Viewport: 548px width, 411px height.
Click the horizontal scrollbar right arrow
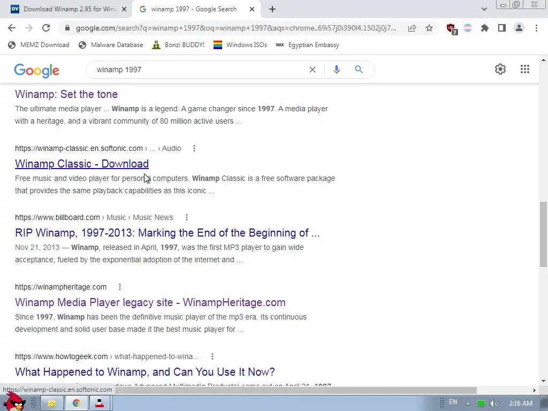pos(535,390)
